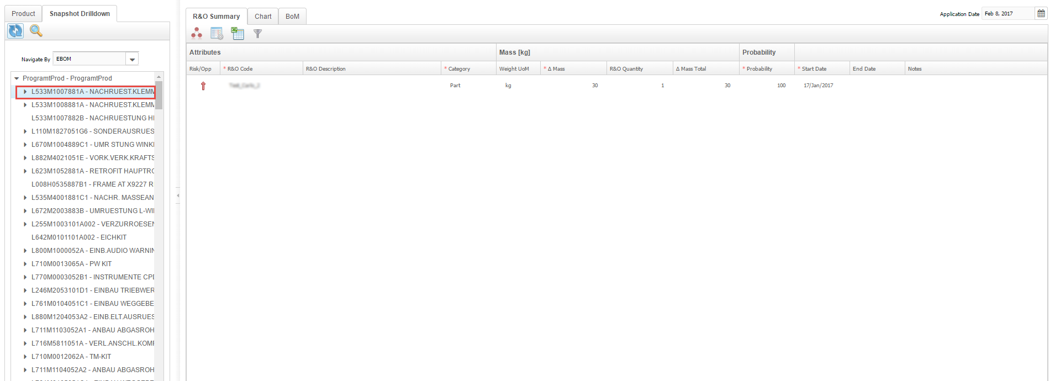Open the table configuration gear icon
The height and width of the screenshot is (381, 1055).
[217, 34]
